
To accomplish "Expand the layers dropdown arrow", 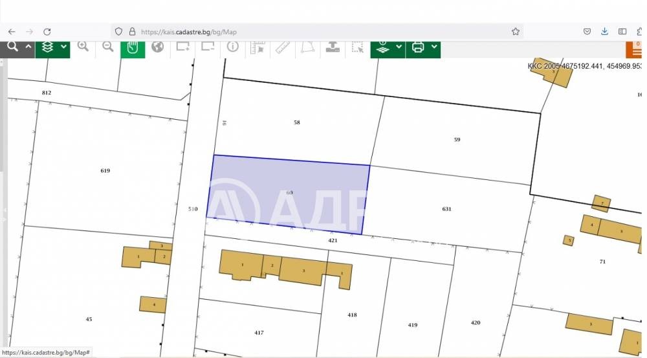I will pyautogui.click(x=63, y=47).
